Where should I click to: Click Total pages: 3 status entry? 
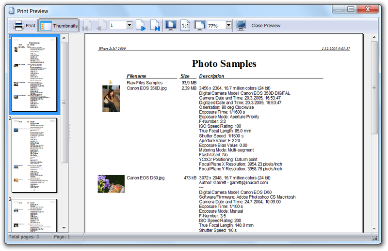pyautogui.click(x=24, y=237)
